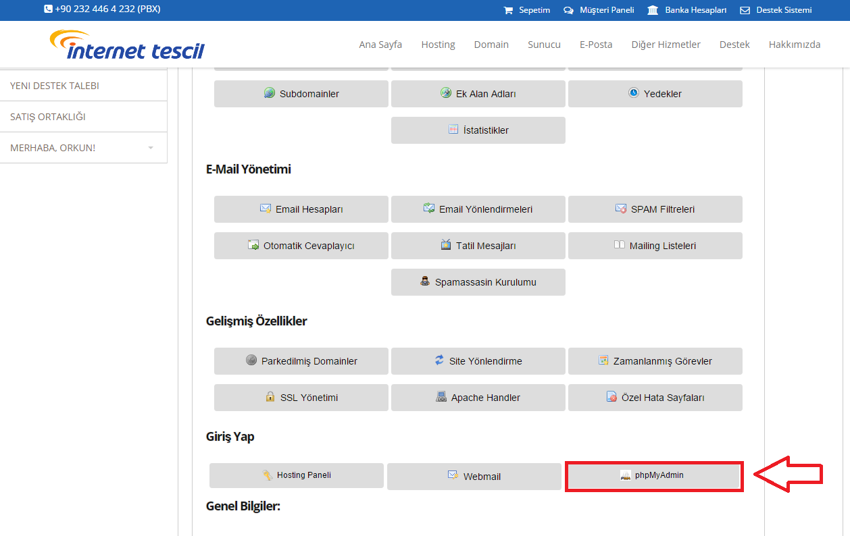Click the Zamanlanmış Görevler button label
This screenshot has height=536, width=850.
(x=663, y=361)
